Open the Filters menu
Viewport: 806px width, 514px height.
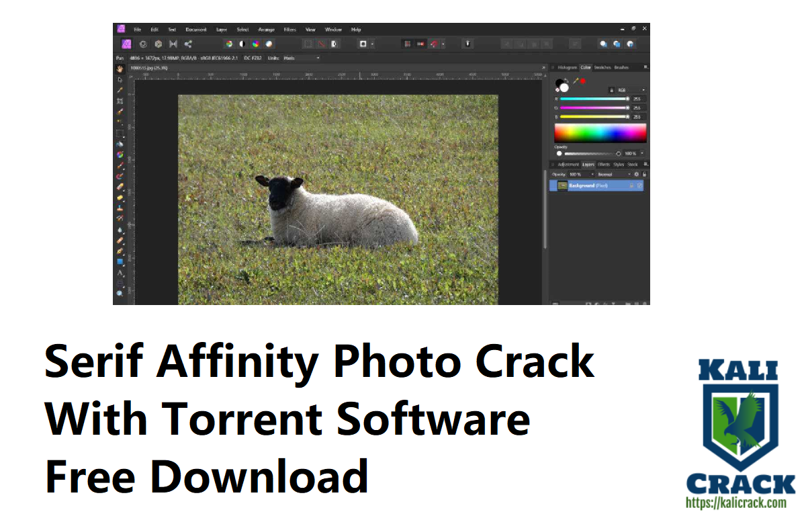pos(290,30)
